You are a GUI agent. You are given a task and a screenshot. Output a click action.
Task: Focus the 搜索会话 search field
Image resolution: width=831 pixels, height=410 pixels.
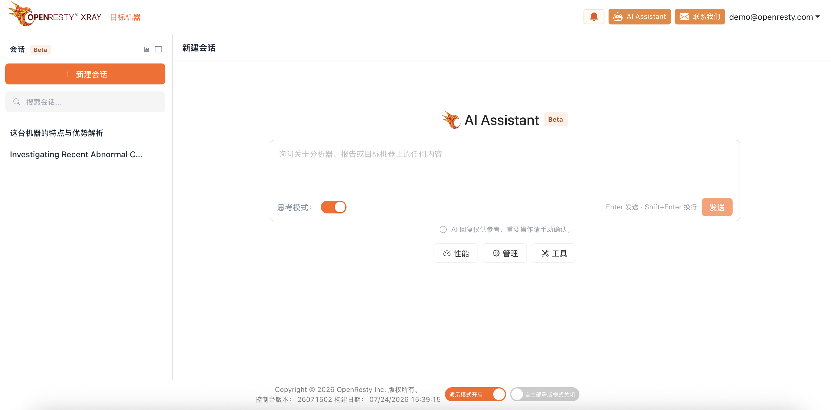[85, 102]
